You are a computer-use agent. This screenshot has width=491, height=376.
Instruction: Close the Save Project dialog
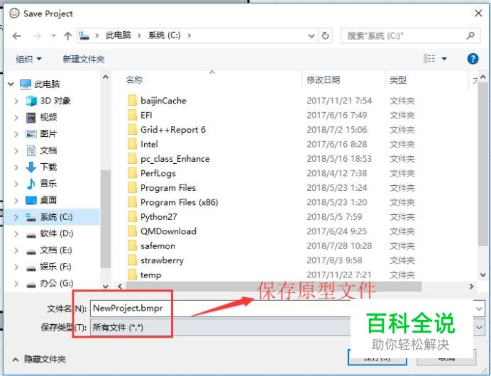[478, 13]
